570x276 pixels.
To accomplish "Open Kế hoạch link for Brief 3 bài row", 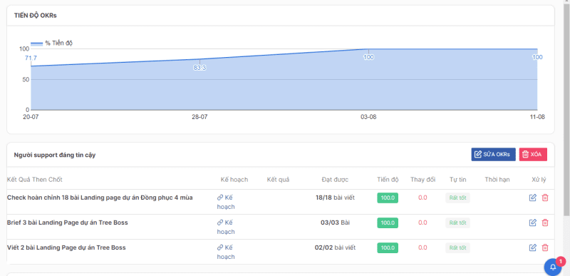I will (226, 227).
